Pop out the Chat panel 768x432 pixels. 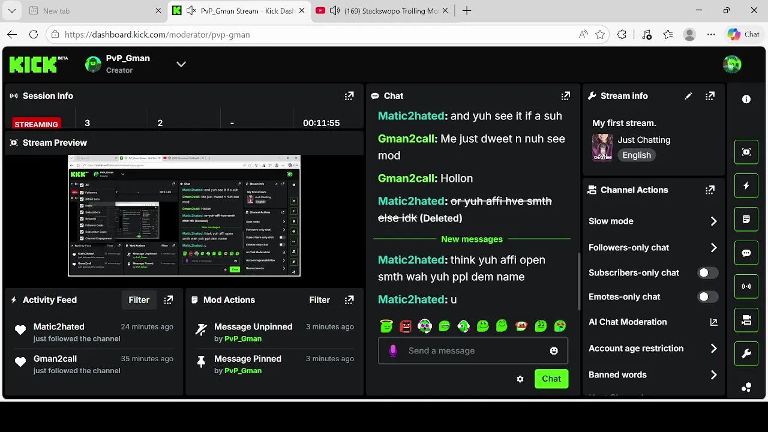coord(565,96)
